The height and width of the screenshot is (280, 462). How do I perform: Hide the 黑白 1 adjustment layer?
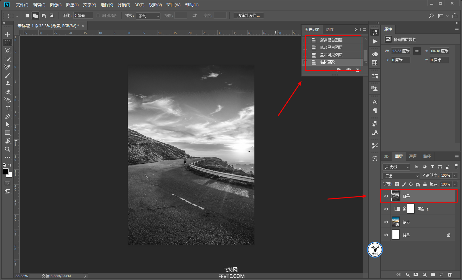click(386, 209)
